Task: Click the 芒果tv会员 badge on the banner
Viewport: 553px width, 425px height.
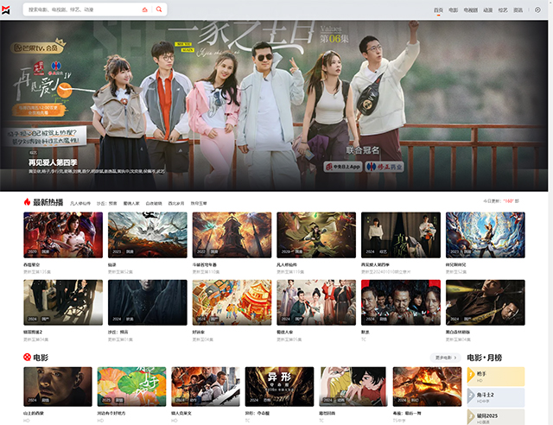Action: [x=38, y=47]
